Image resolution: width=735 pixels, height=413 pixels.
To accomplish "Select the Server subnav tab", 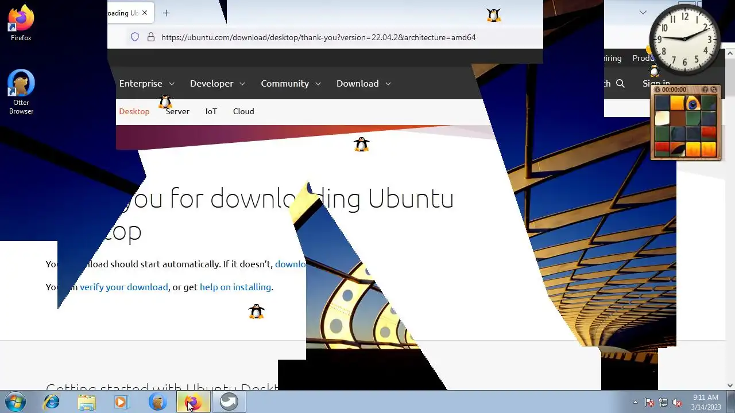I will coord(177,111).
